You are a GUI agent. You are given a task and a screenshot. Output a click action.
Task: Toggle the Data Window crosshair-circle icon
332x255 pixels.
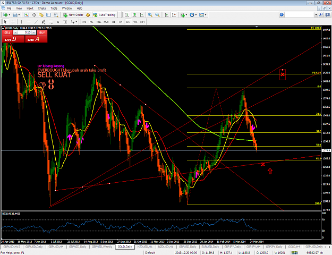point(34,15)
